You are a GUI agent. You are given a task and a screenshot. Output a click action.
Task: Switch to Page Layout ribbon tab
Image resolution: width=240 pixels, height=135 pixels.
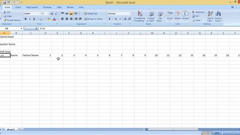tap(32, 7)
